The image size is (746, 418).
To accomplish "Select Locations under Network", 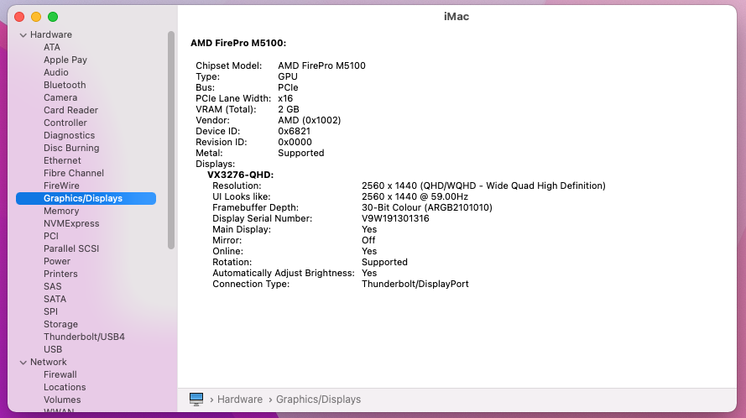I will point(65,387).
